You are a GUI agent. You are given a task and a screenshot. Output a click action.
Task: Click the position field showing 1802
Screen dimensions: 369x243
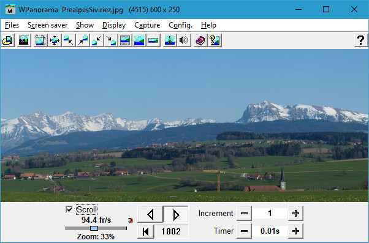pos(171,231)
